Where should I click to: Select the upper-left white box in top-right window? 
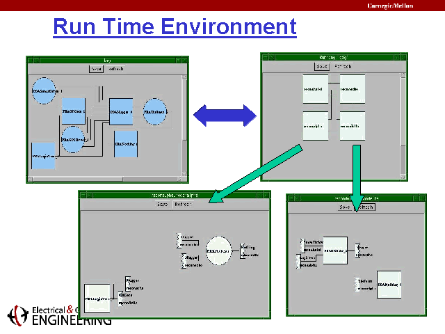pyautogui.click(x=315, y=89)
